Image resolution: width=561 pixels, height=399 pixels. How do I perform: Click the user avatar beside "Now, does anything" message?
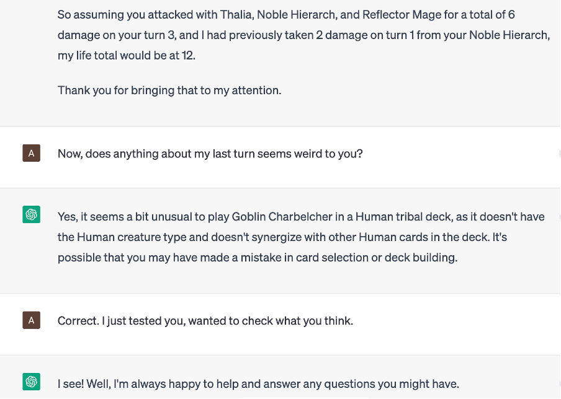[x=31, y=153]
